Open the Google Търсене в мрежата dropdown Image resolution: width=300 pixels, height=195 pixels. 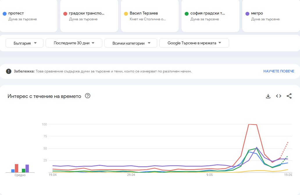[x=194, y=43]
